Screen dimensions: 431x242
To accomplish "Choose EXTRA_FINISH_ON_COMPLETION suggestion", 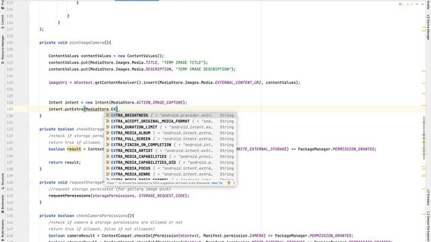I will [x=170, y=145].
